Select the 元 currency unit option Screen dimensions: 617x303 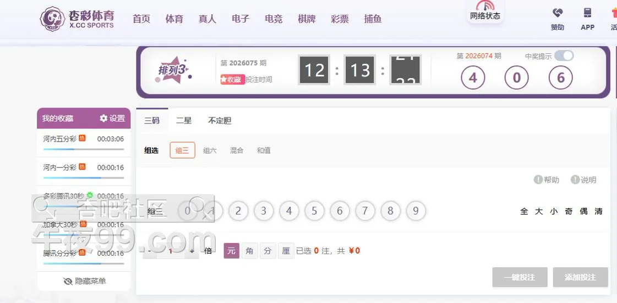tap(231, 251)
